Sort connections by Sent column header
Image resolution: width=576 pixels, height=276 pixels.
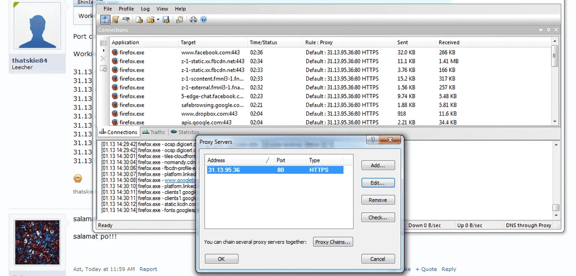point(416,42)
